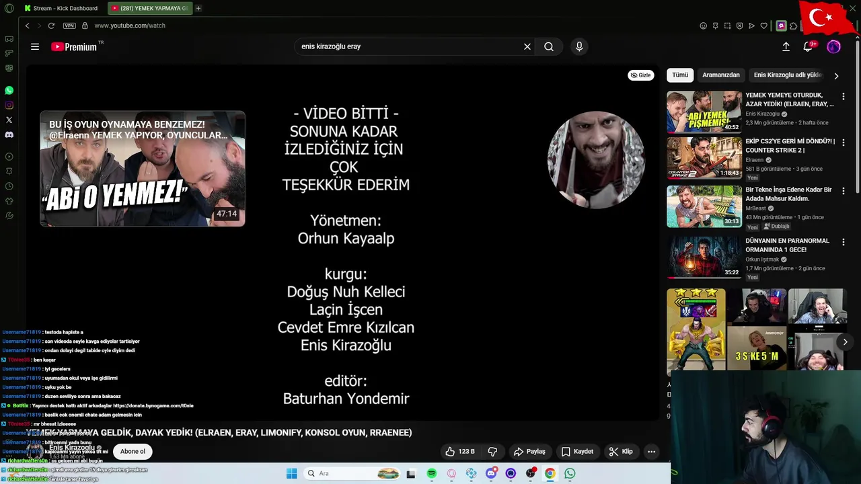Reload the page in the browser
Screen dimensions: 861x484
[x=51, y=26]
